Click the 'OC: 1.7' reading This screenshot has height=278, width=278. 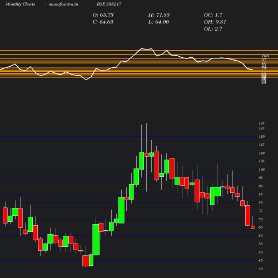point(213,15)
